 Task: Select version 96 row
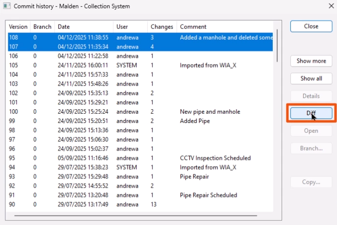(140, 149)
